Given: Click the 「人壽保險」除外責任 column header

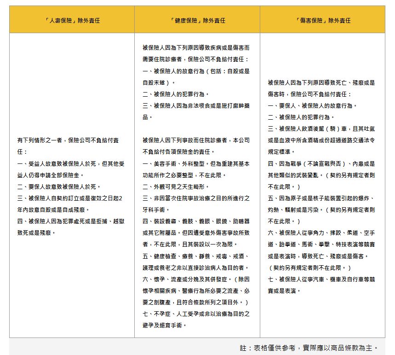Looking at the screenshot, I should tap(72, 21).
